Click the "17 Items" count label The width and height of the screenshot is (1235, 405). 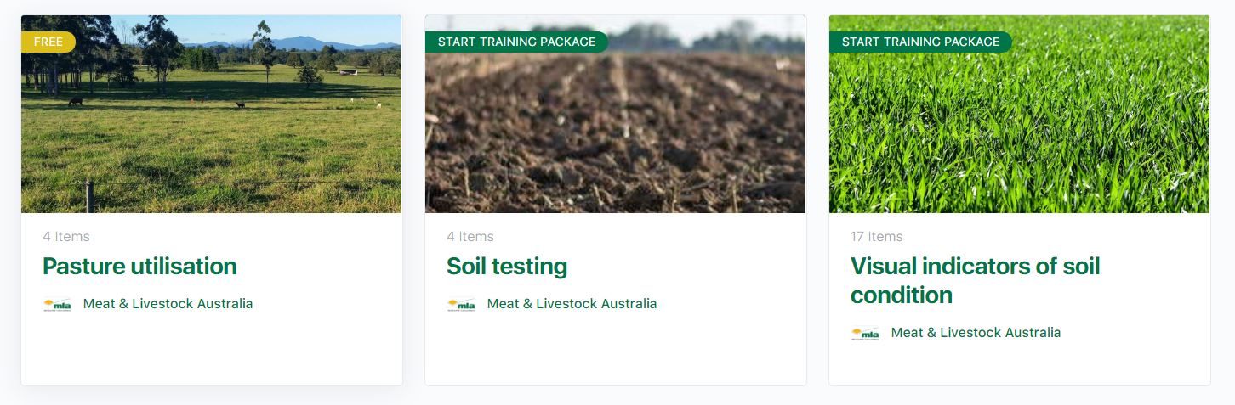click(877, 237)
